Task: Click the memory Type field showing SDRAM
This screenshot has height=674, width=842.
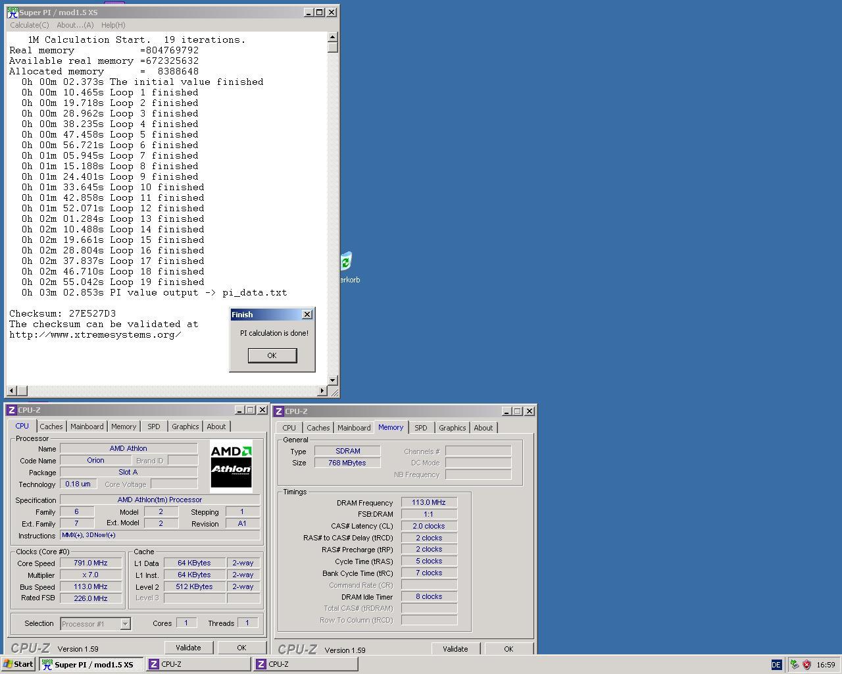Action: pos(347,451)
